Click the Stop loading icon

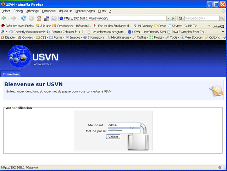coord(31,18)
